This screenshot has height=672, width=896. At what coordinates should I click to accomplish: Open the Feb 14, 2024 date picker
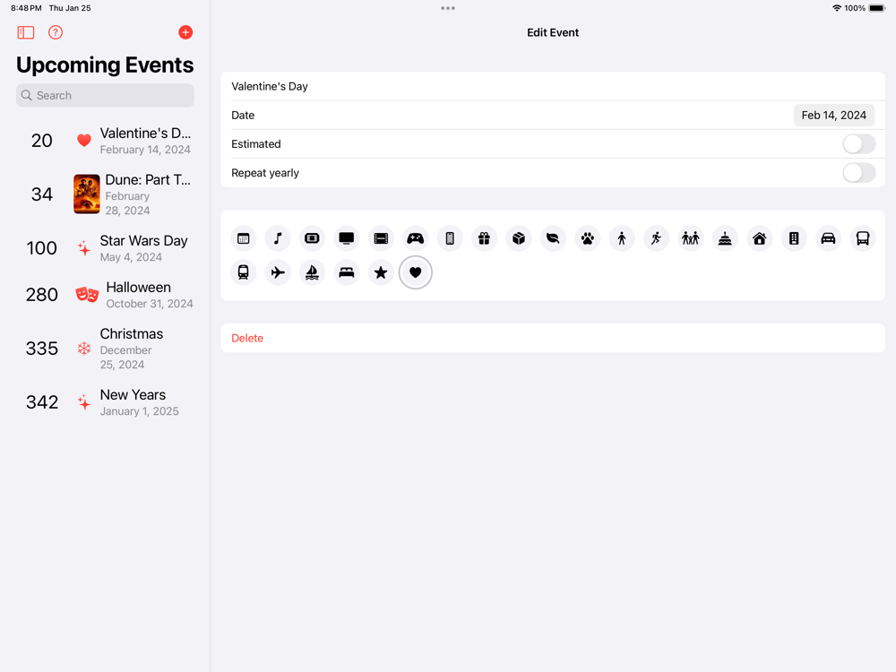[x=833, y=116]
